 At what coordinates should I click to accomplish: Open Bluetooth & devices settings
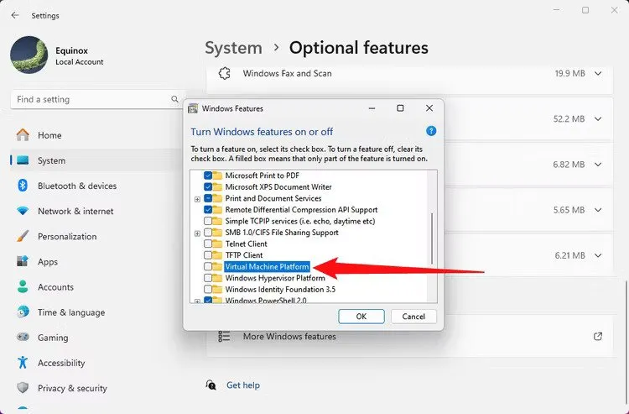(76, 186)
